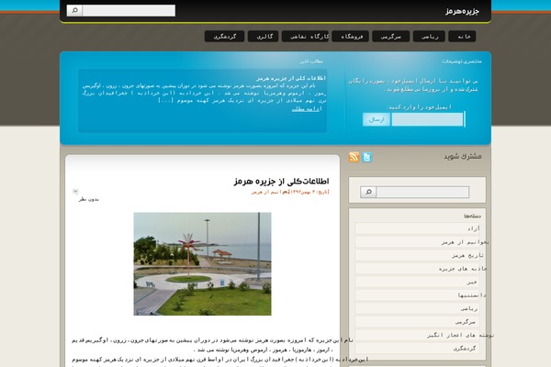This screenshot has width=551, height=367.
Task: Open the main post heading link
Action: click(282, 182)
